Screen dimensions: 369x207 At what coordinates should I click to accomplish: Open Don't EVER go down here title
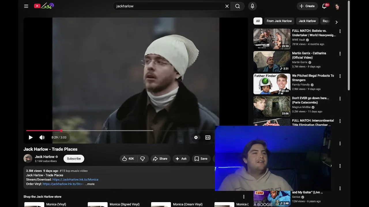[x=310, y=100]
